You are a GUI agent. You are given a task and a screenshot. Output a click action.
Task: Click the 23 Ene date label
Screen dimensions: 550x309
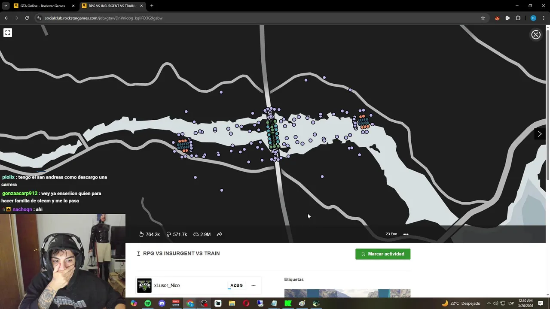[391, 234]
